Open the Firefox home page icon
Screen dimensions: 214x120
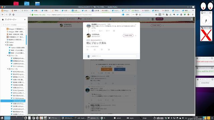point(13,15)
